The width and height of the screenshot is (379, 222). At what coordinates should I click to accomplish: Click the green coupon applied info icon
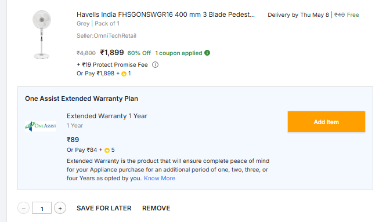(207, 53)
